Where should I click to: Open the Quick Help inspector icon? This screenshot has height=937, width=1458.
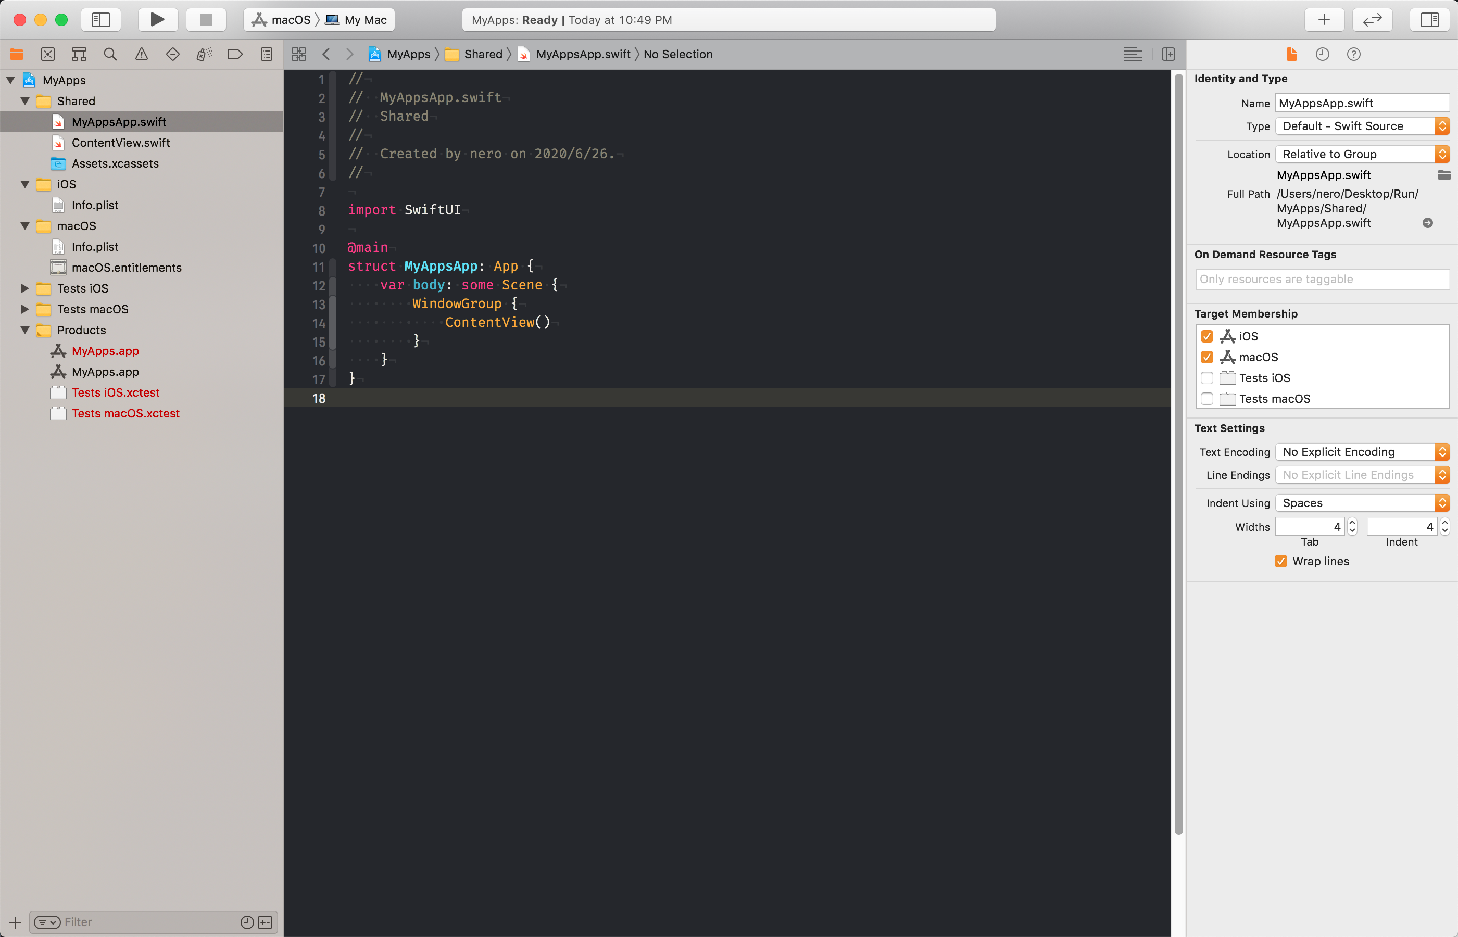[1353, 54]
